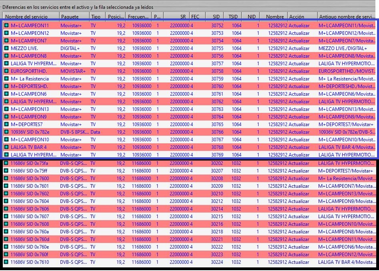Click the icon next to M+LCAMPEON8
Viewport: 379px width, 271px height.
coord(6,56)
